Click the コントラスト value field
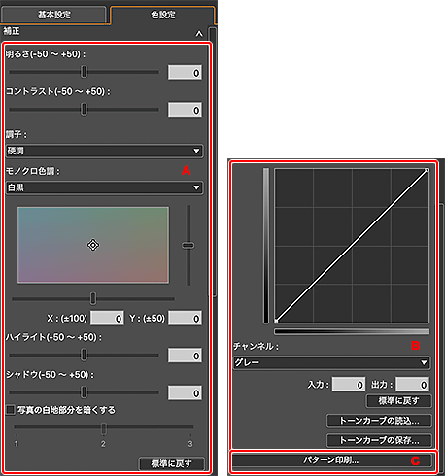Screen dimensions: 445x476 click(185, 110)
